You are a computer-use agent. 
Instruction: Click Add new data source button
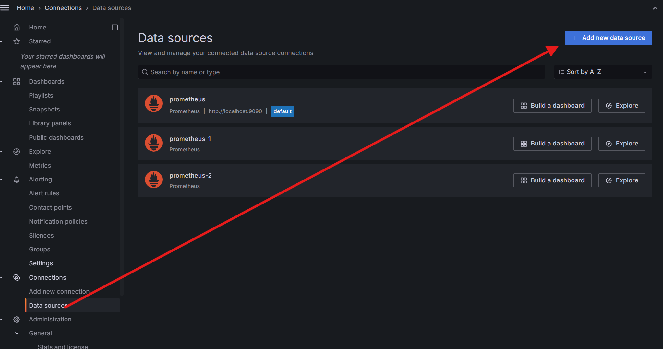tap(608, 38)
